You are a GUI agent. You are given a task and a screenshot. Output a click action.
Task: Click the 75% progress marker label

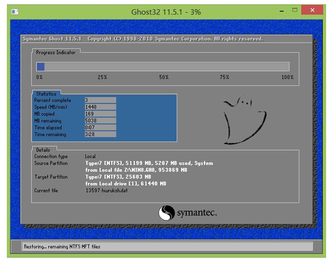225,77
